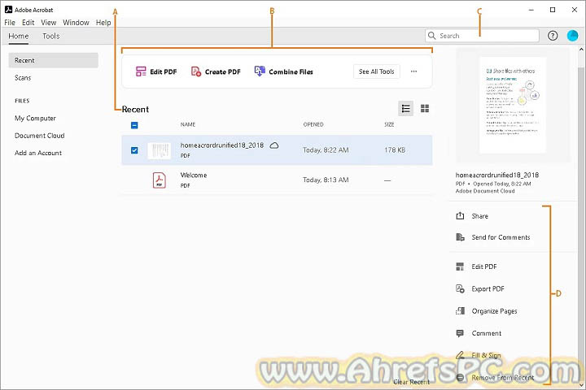Click Organize Pages label
The height and width of the screenshot is (390, 586).
pos(495,311)
